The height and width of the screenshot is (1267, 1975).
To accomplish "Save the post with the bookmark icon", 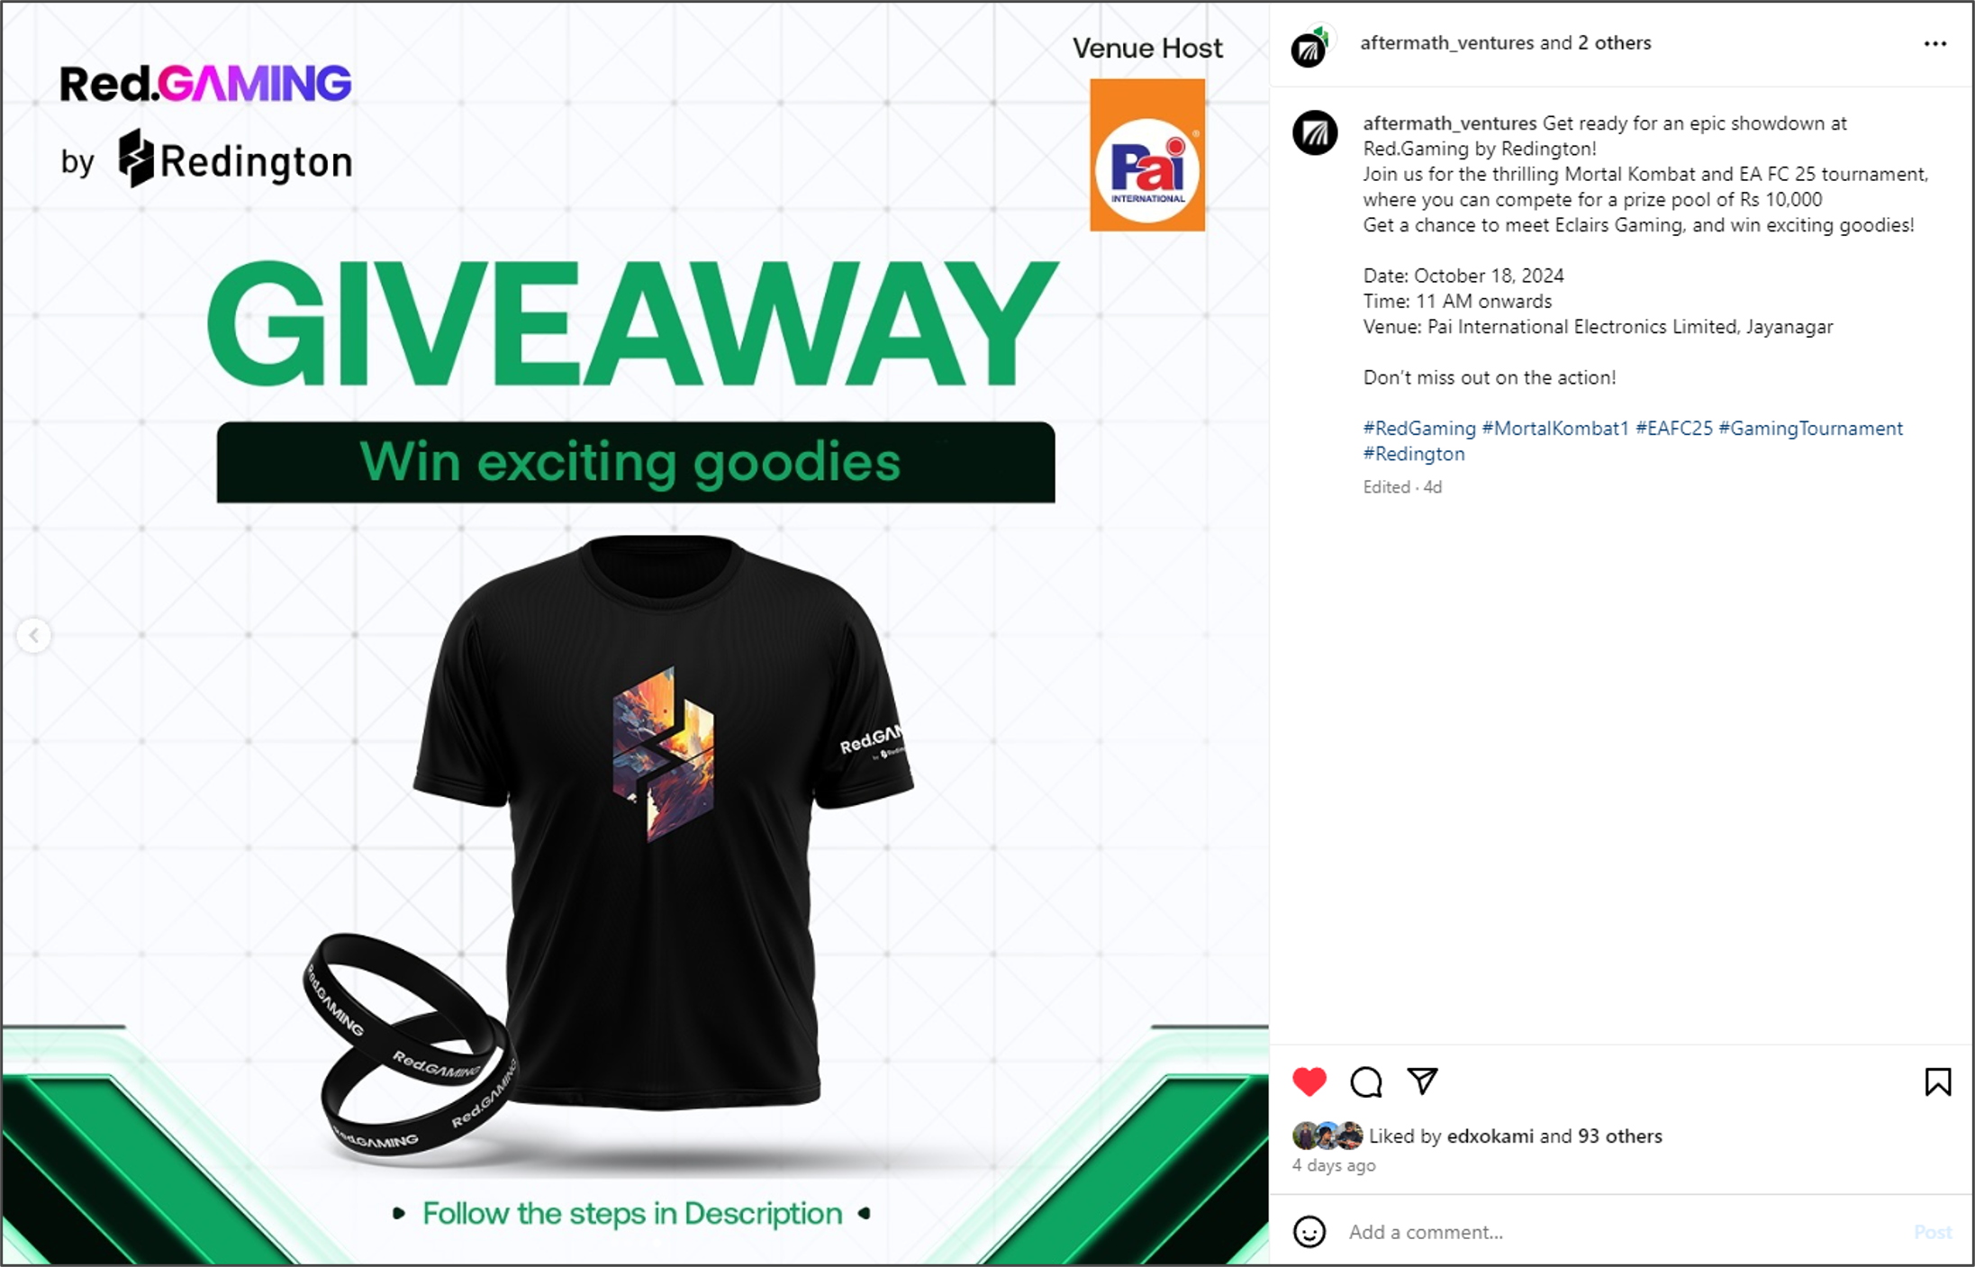I will (x=1938, y=1081).
